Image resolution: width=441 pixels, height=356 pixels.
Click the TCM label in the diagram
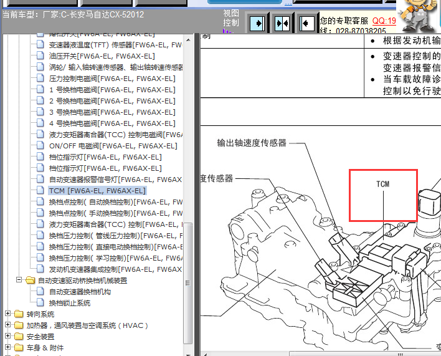click(383, 184)
